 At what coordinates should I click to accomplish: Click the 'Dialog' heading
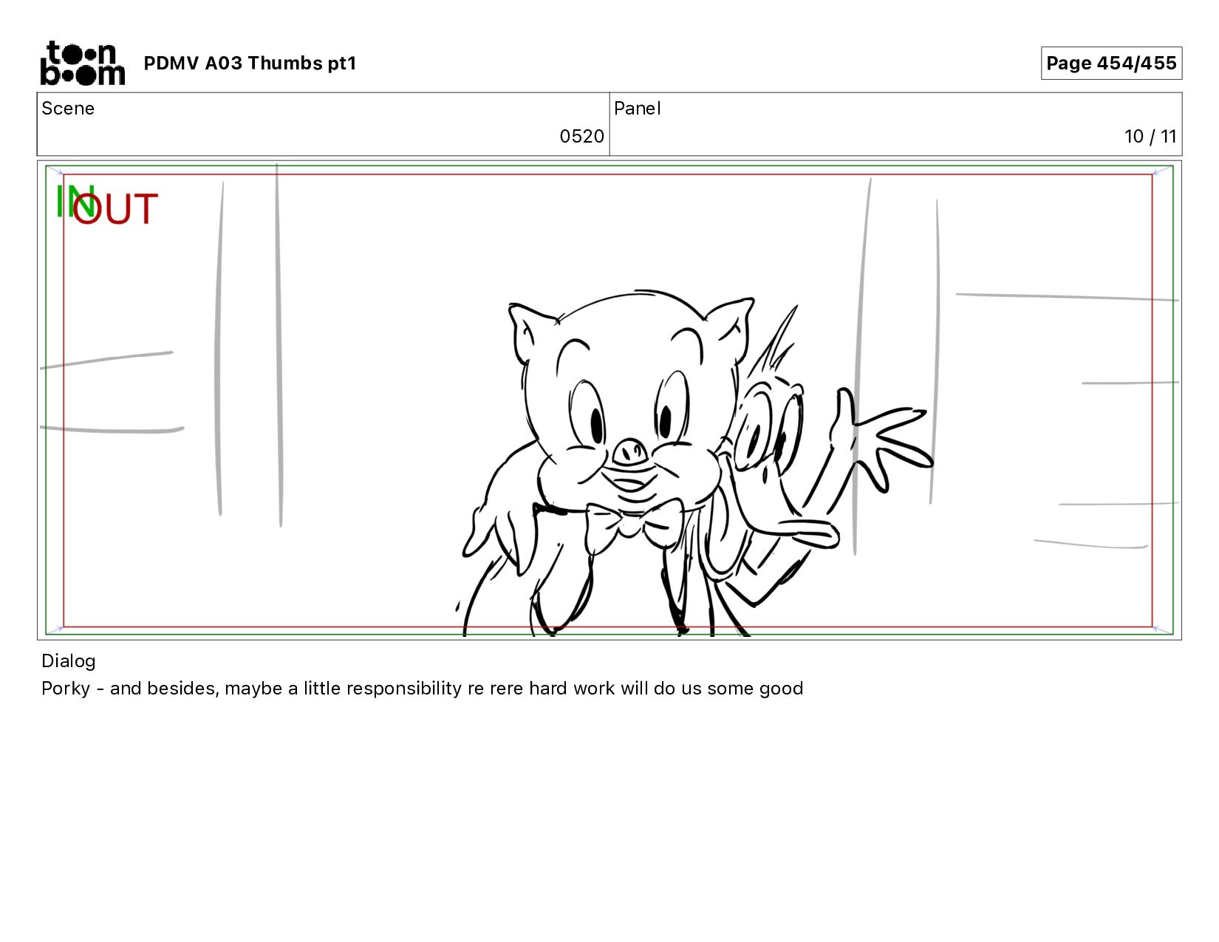click(x=69, y=661)
